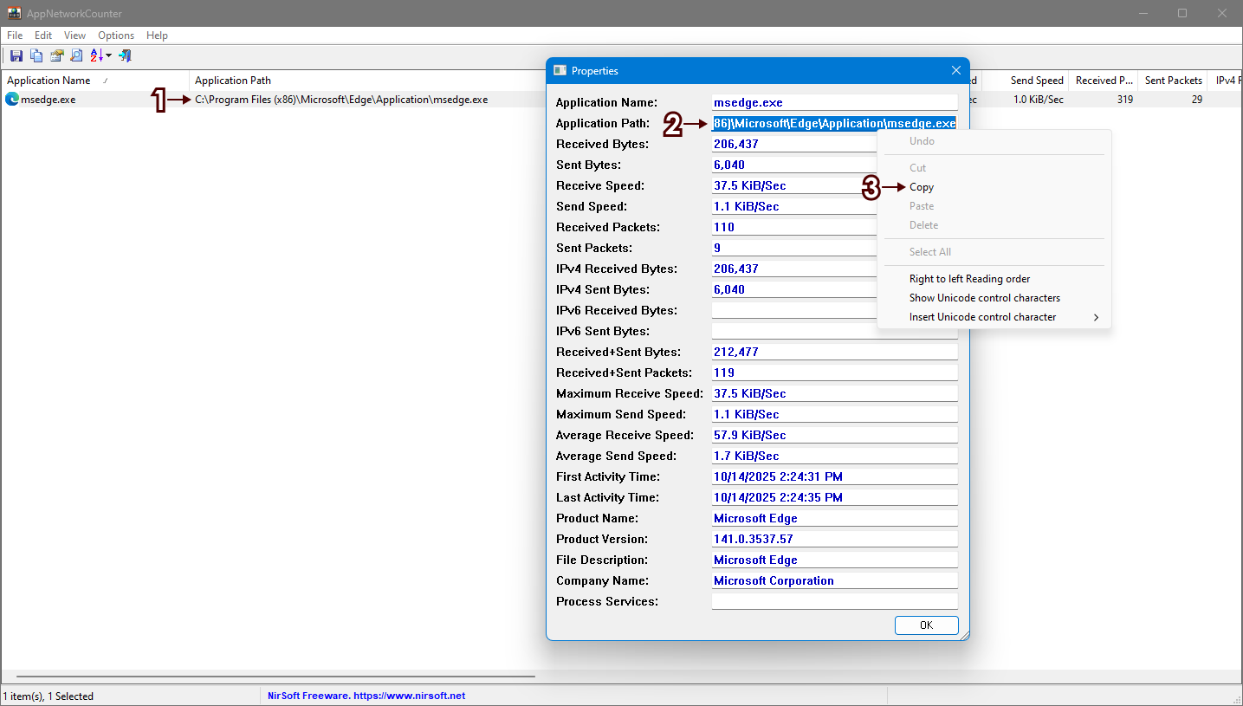
Task: Open the NirSoft website link
Action: pyautogui.click(x=366, y=696)
